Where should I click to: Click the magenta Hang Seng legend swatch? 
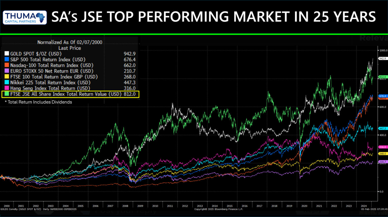[7, 88]
